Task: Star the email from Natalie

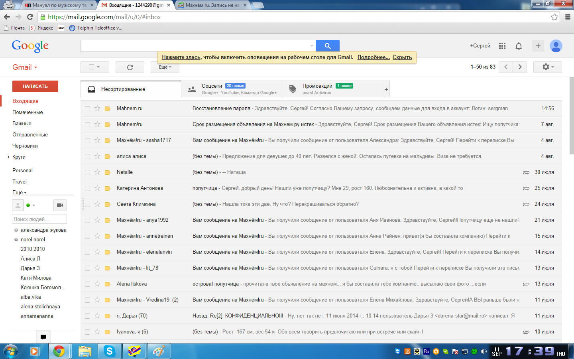Action: click(97, 172)
